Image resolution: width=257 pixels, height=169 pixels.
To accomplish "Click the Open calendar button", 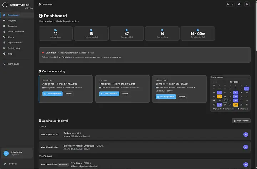I will click(x=241, y=121).
